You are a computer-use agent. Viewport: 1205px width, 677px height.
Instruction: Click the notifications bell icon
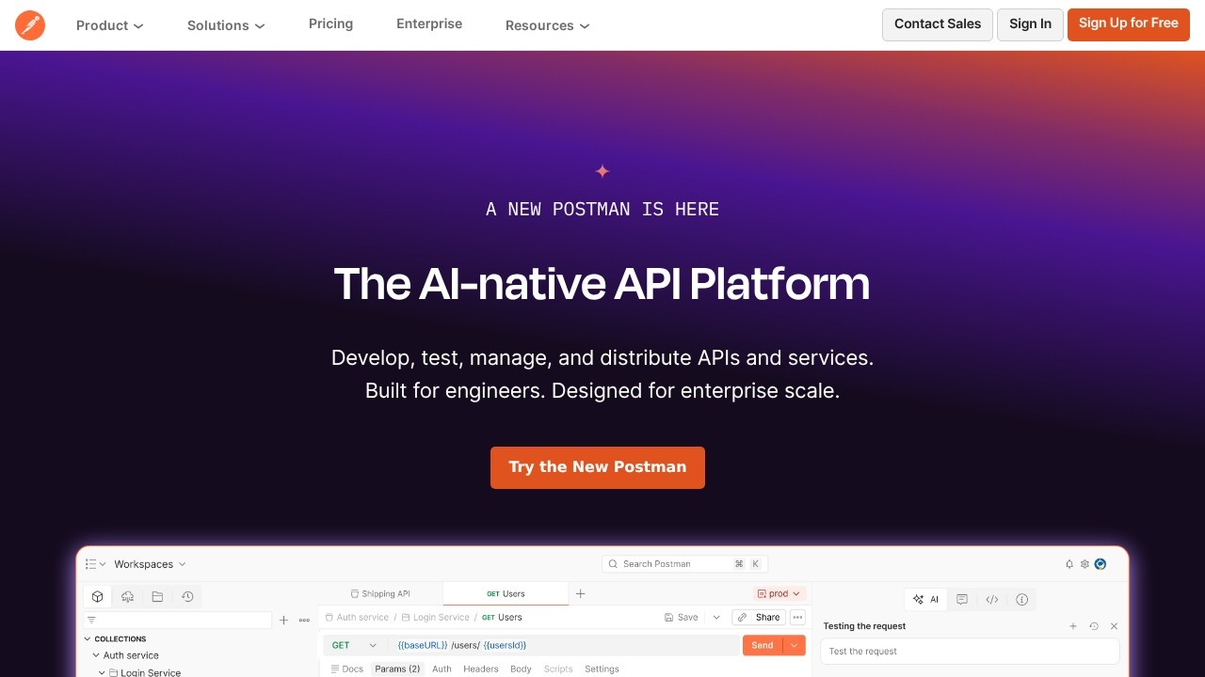point(1069,564)
